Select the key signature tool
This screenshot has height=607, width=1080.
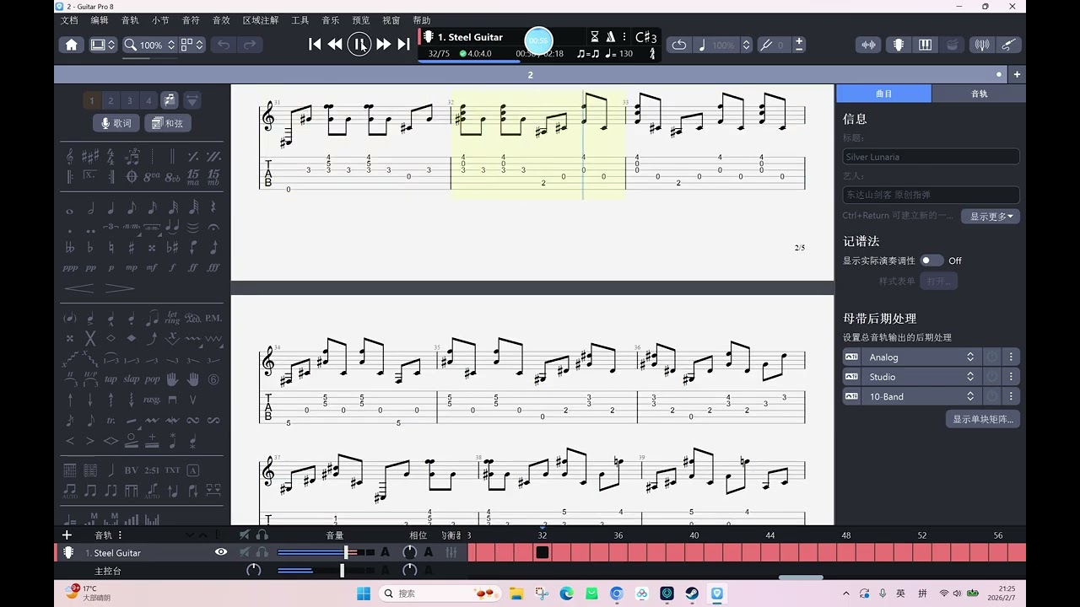(89, 156)
